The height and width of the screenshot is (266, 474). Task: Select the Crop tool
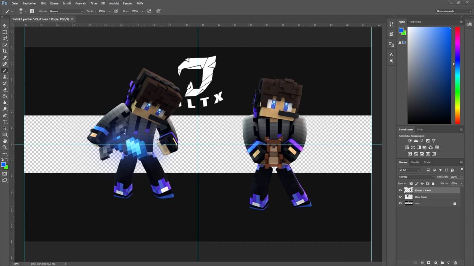pyautogui.click(x=5, y=51)
